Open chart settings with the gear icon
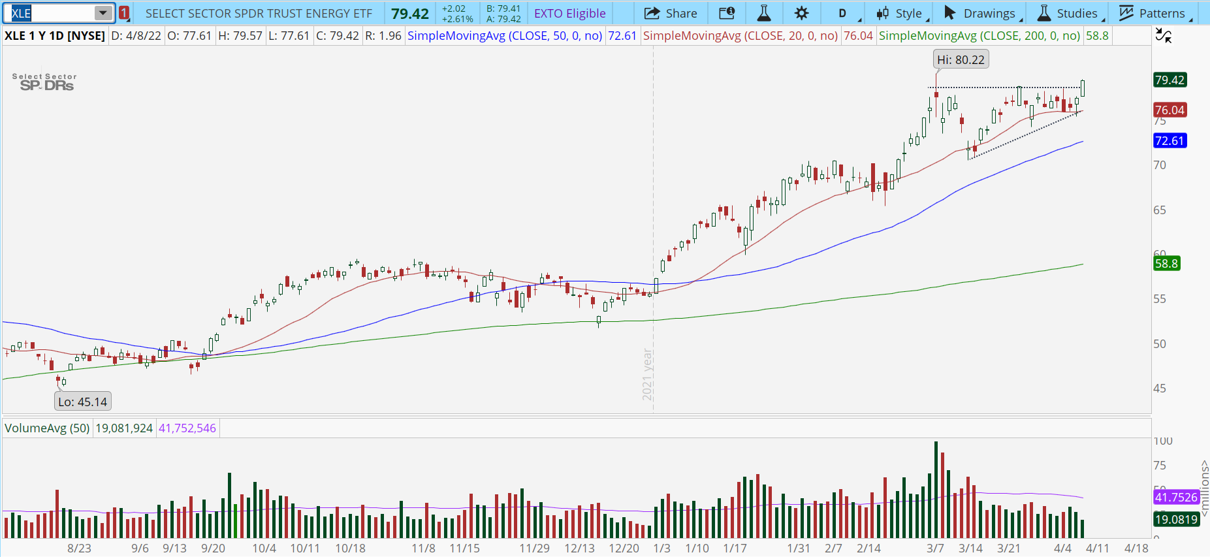Image resolution: width=1210 pixels, height=557 pixels. point(801,13)
